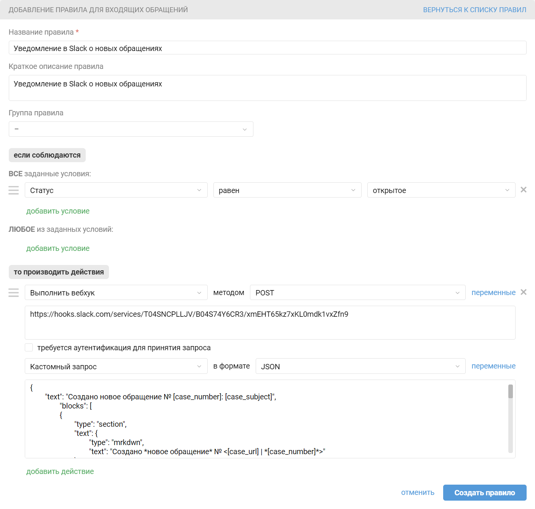Open the Кастомный запрос dropdown

116,366
